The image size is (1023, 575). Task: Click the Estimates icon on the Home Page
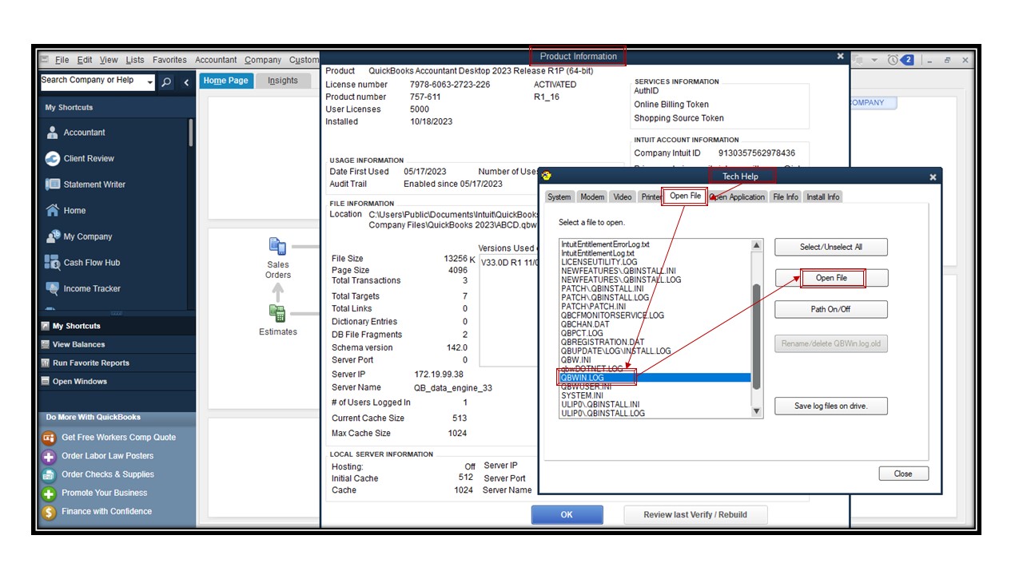pyautogui.click(x=277, y=312)
